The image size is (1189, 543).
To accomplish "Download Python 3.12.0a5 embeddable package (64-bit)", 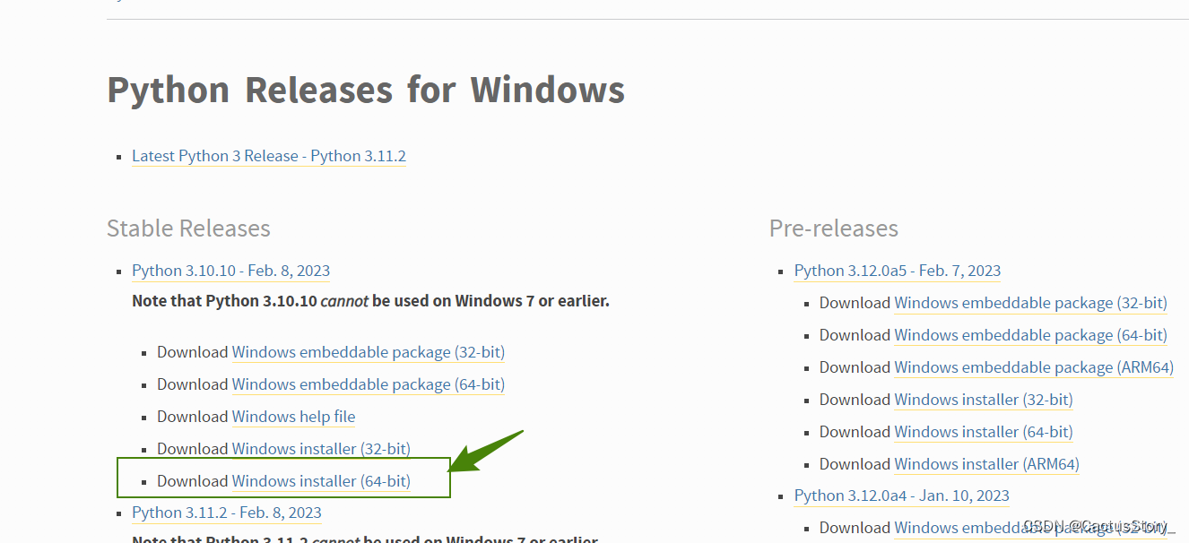I will coord(1031,335).
